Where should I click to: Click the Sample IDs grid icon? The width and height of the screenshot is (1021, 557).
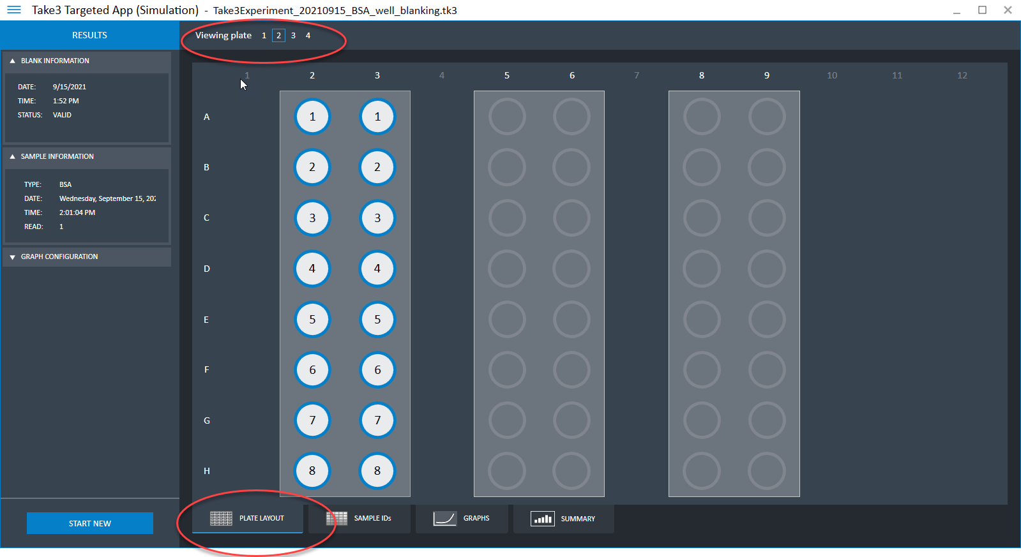point(337,518)
